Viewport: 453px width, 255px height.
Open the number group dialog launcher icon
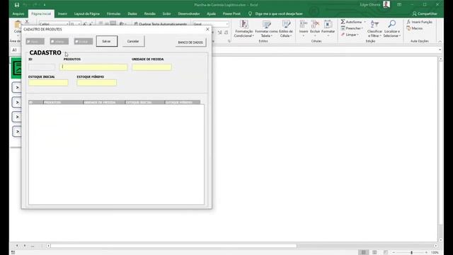coord(229,41)
